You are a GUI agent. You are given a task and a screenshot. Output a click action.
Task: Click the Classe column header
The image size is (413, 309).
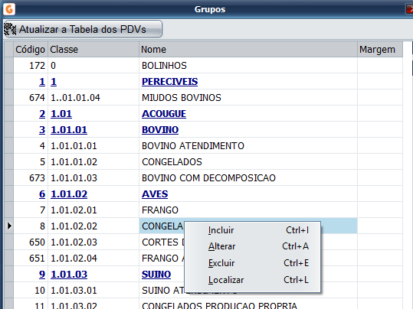tap(93, 50)
